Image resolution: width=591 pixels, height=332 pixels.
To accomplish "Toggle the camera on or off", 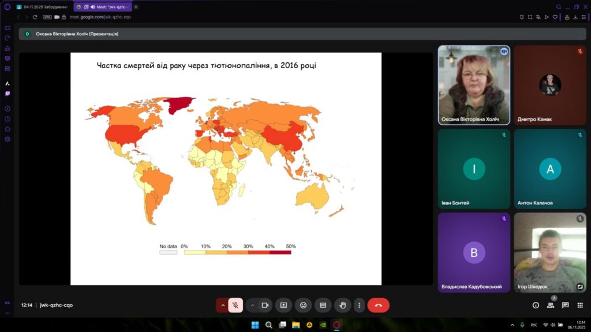I will pos(265,305).
